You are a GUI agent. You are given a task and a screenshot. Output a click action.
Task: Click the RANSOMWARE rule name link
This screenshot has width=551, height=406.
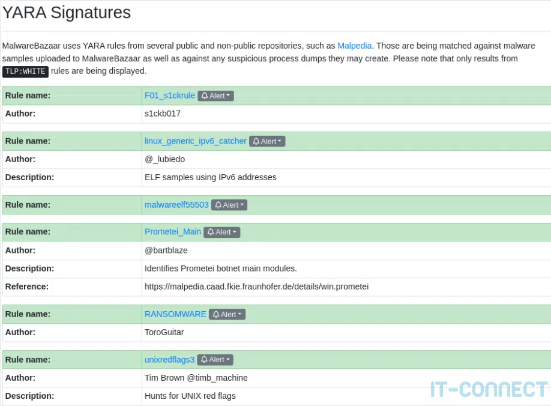click(175, 314)
